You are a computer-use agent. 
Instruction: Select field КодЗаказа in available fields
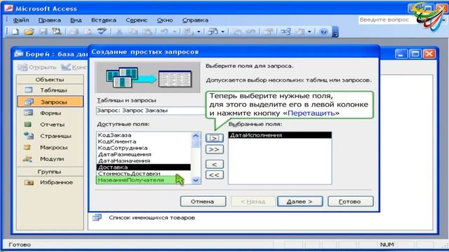144,135
